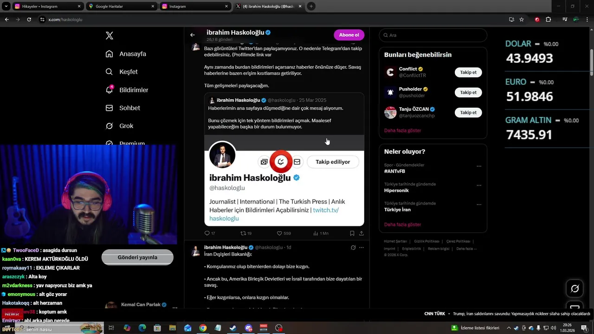Open Bildirimler notifications

pos(127,90)
